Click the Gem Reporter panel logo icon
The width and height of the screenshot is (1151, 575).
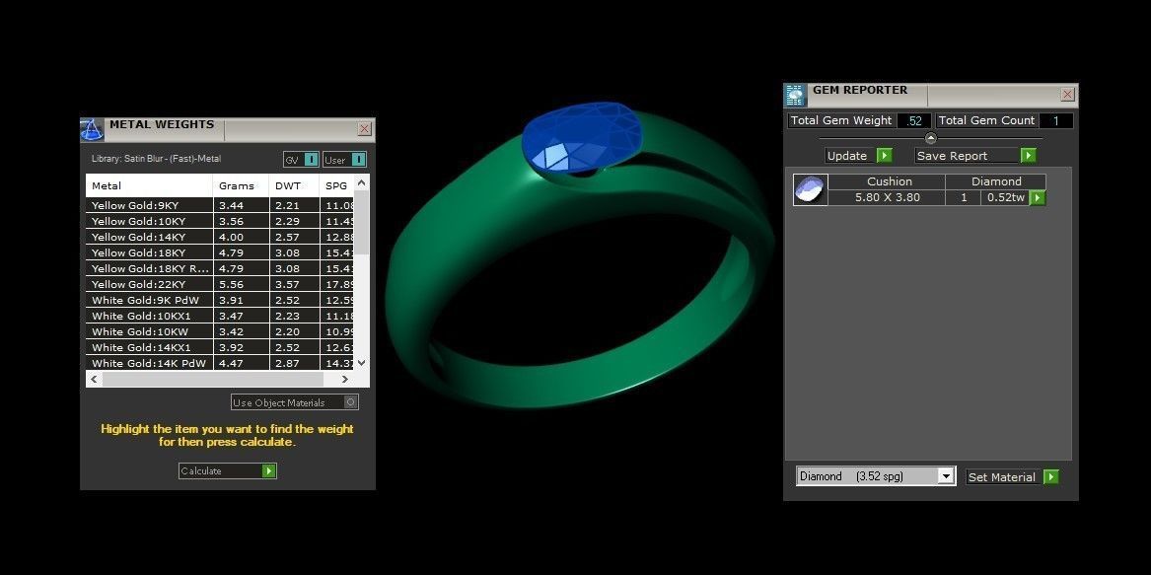[795, 96]
